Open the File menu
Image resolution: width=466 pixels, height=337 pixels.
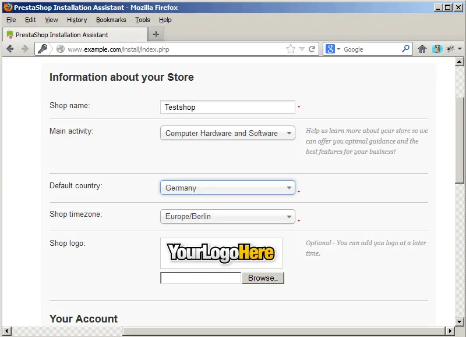tap(11, 20)
